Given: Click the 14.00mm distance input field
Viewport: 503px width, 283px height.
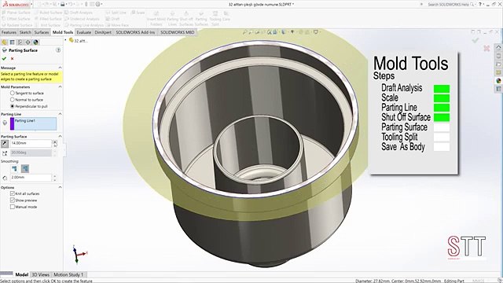Looking at the screenshot, I should 31,143.
